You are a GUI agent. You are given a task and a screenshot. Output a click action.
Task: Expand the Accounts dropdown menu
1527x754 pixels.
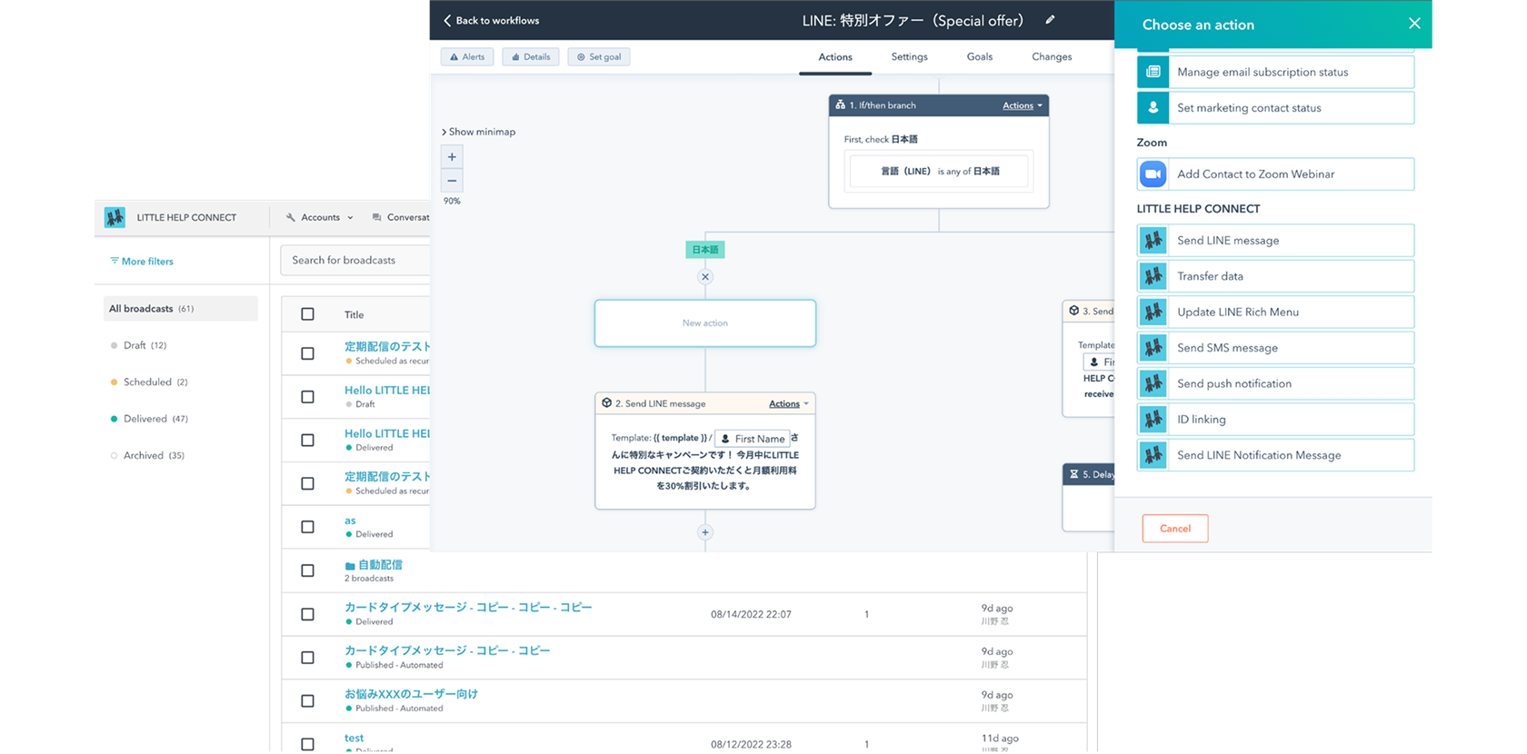pos(320,217)
